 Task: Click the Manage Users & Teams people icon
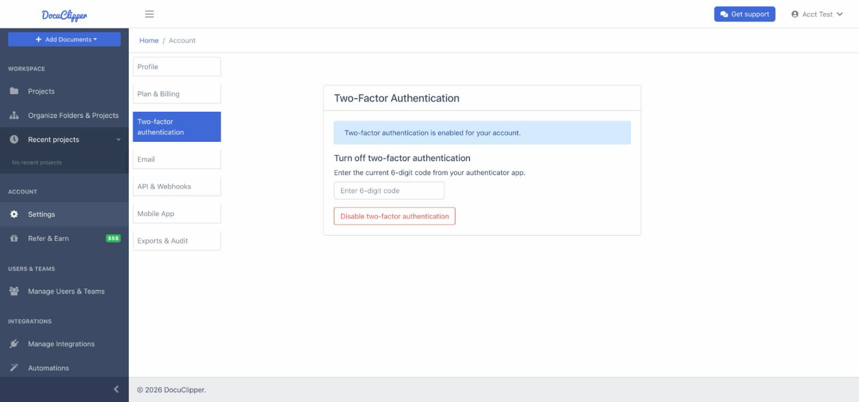click(14, 291)
